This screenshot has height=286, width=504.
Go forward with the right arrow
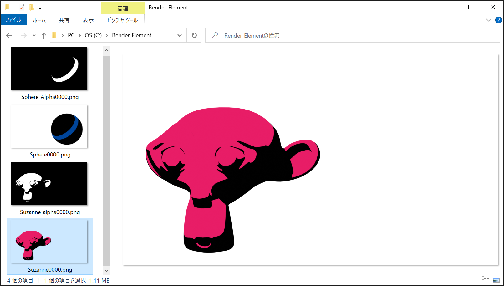(23, 35)
